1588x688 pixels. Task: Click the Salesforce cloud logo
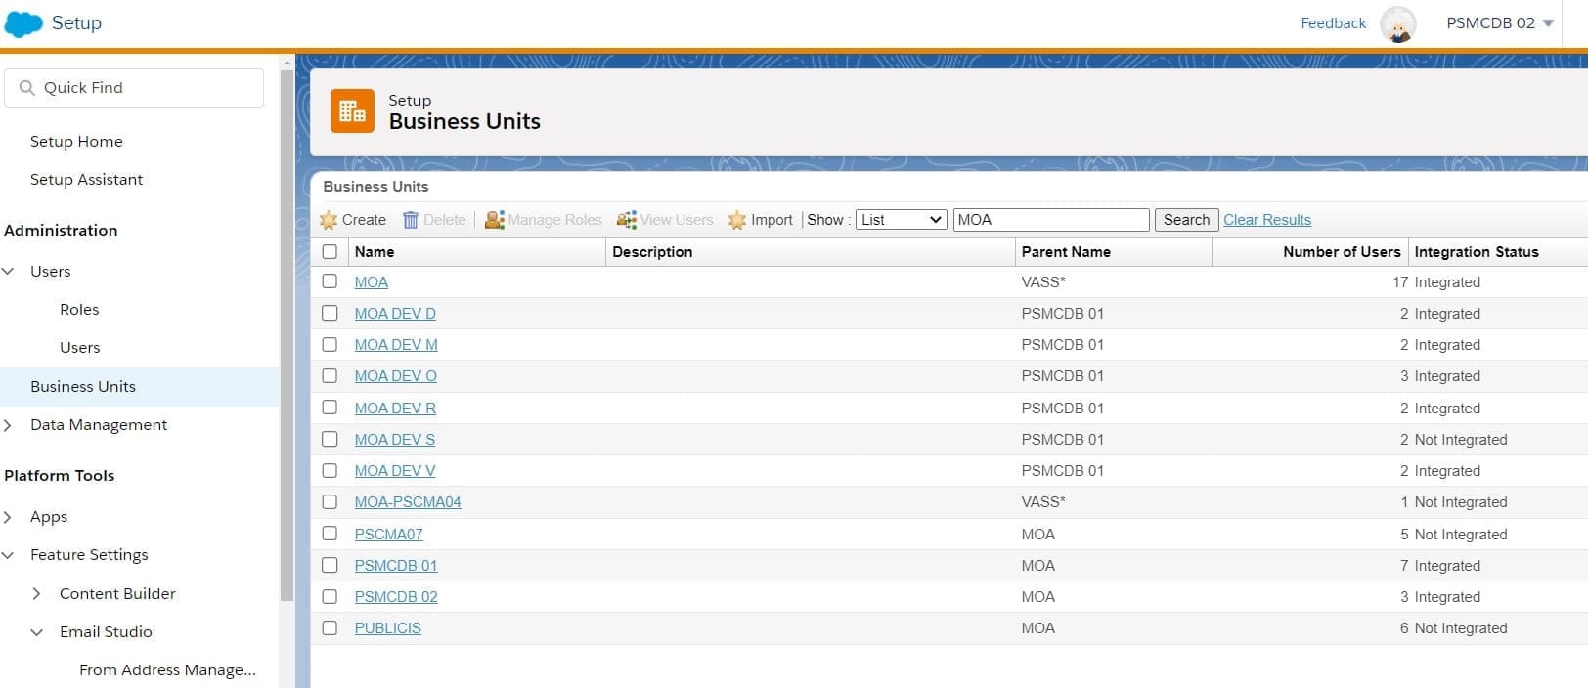tap(23, 23)
